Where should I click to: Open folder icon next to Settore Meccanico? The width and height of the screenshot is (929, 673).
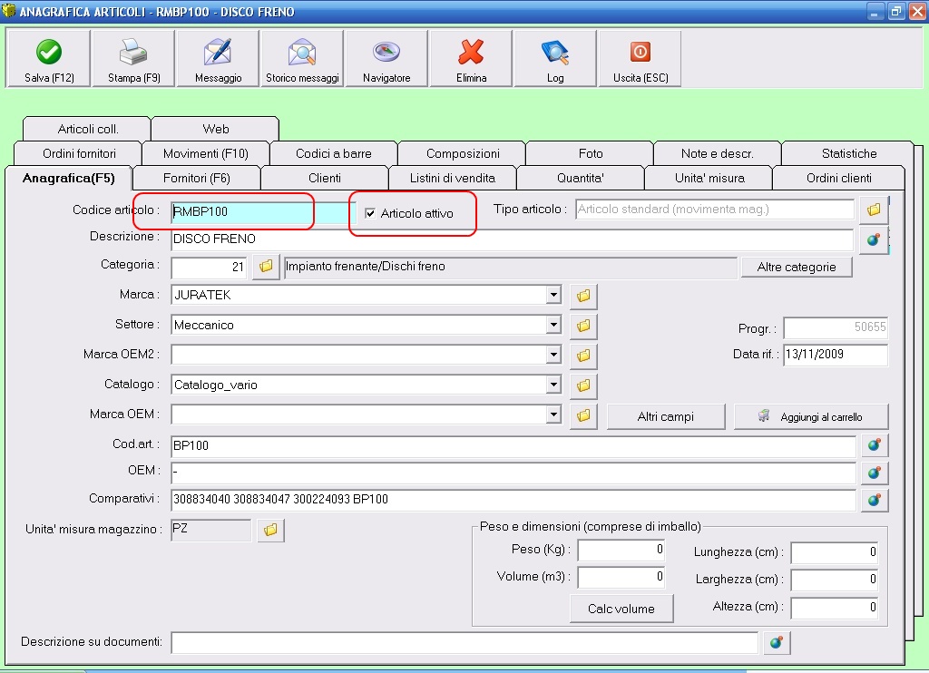tap(583, 326)
